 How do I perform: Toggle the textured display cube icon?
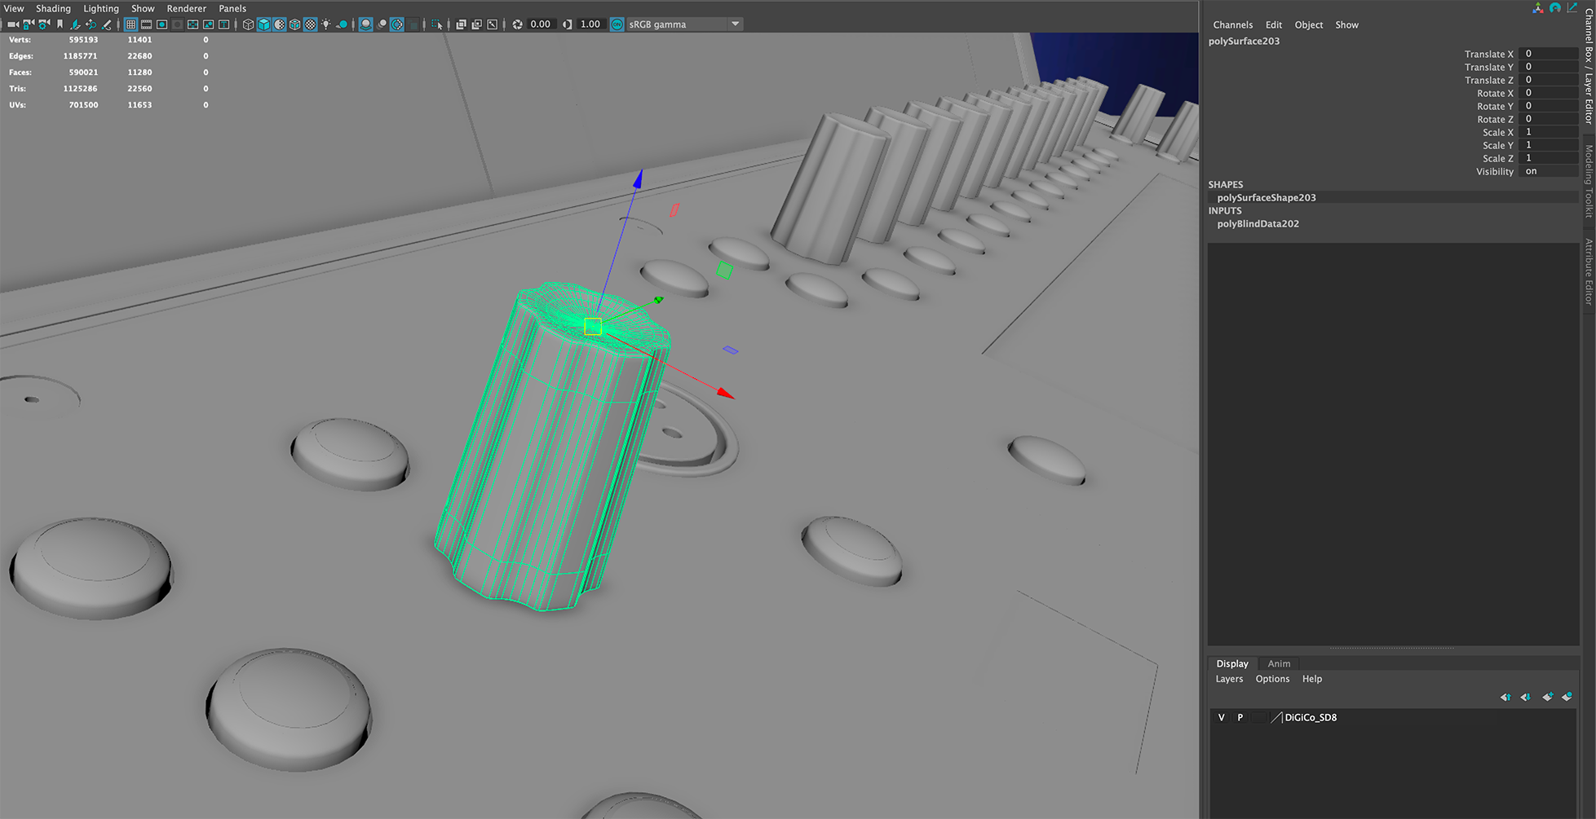click(295, 24)
